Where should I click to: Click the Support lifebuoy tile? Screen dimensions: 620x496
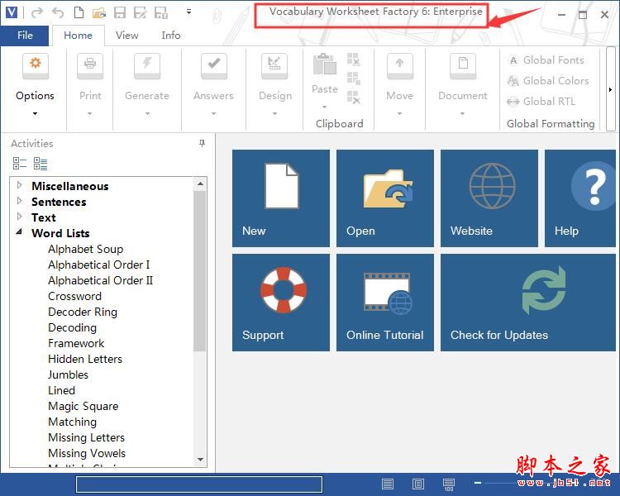(281, 303)
